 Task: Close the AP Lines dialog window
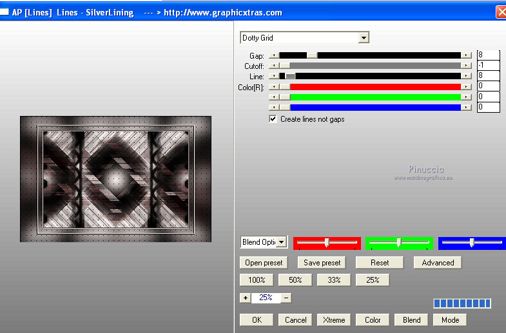(501, 12)
